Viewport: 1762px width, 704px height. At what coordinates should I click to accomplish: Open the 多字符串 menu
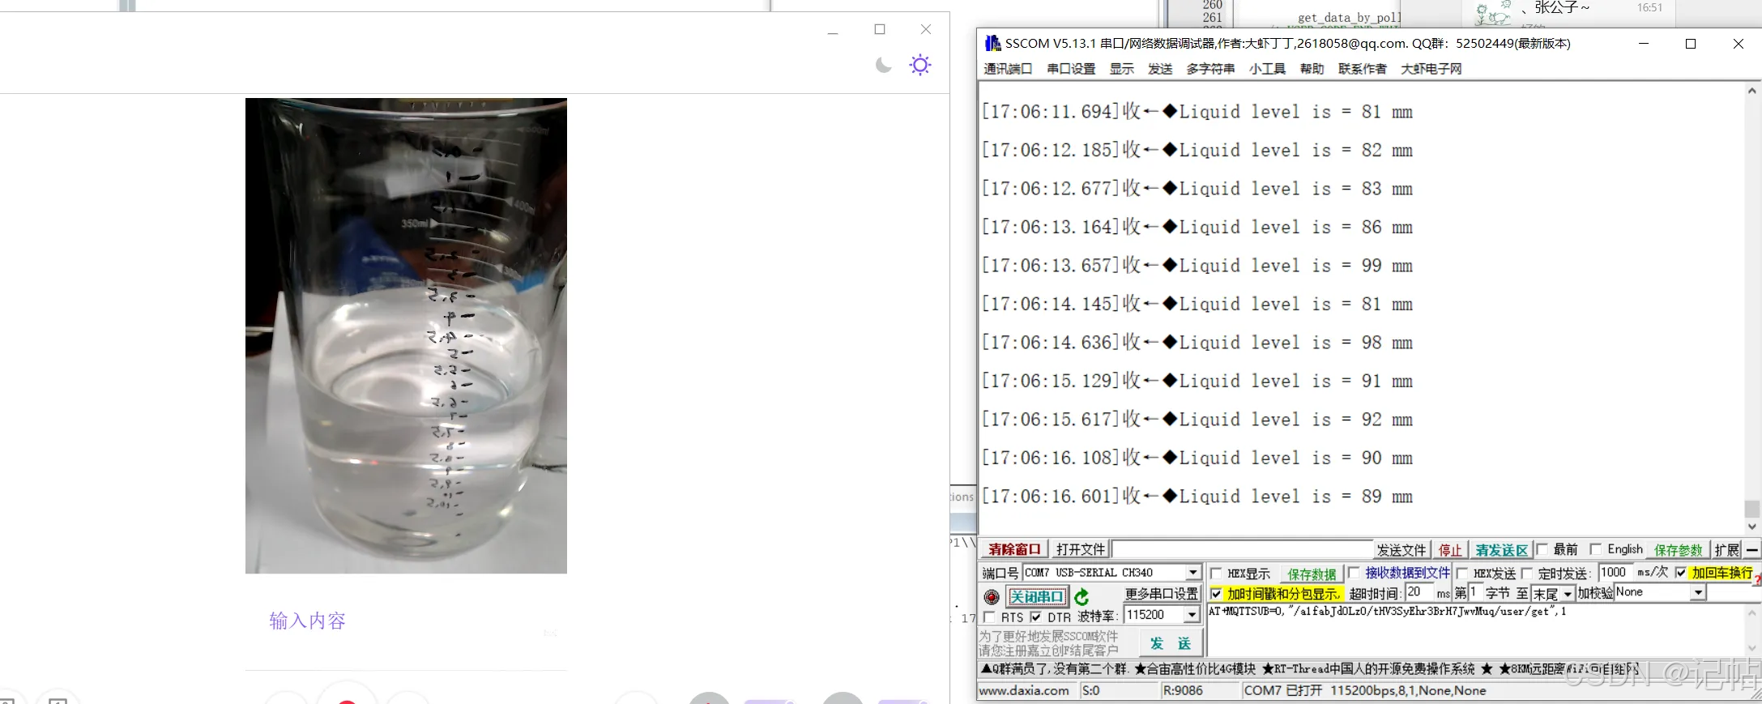pyautogui.click(x=1210, y=69)
